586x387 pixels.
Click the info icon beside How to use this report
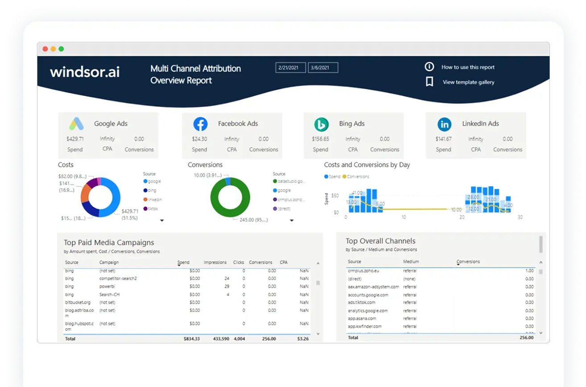[429, 66]
